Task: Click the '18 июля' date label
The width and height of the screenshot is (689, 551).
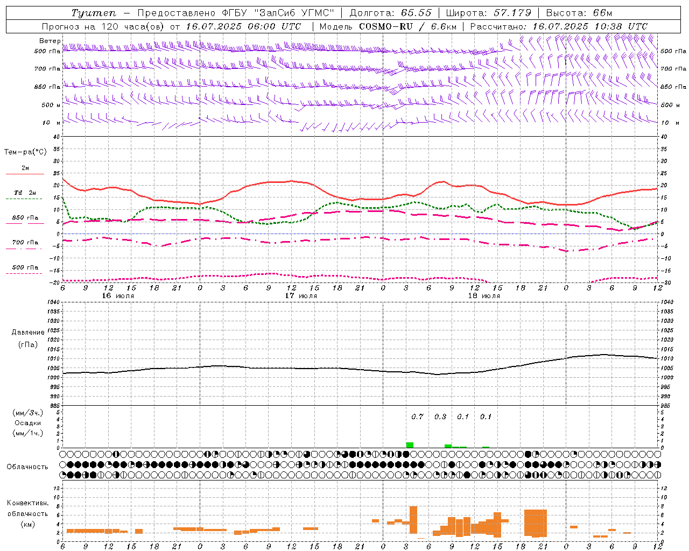Action: pos(484,296)
